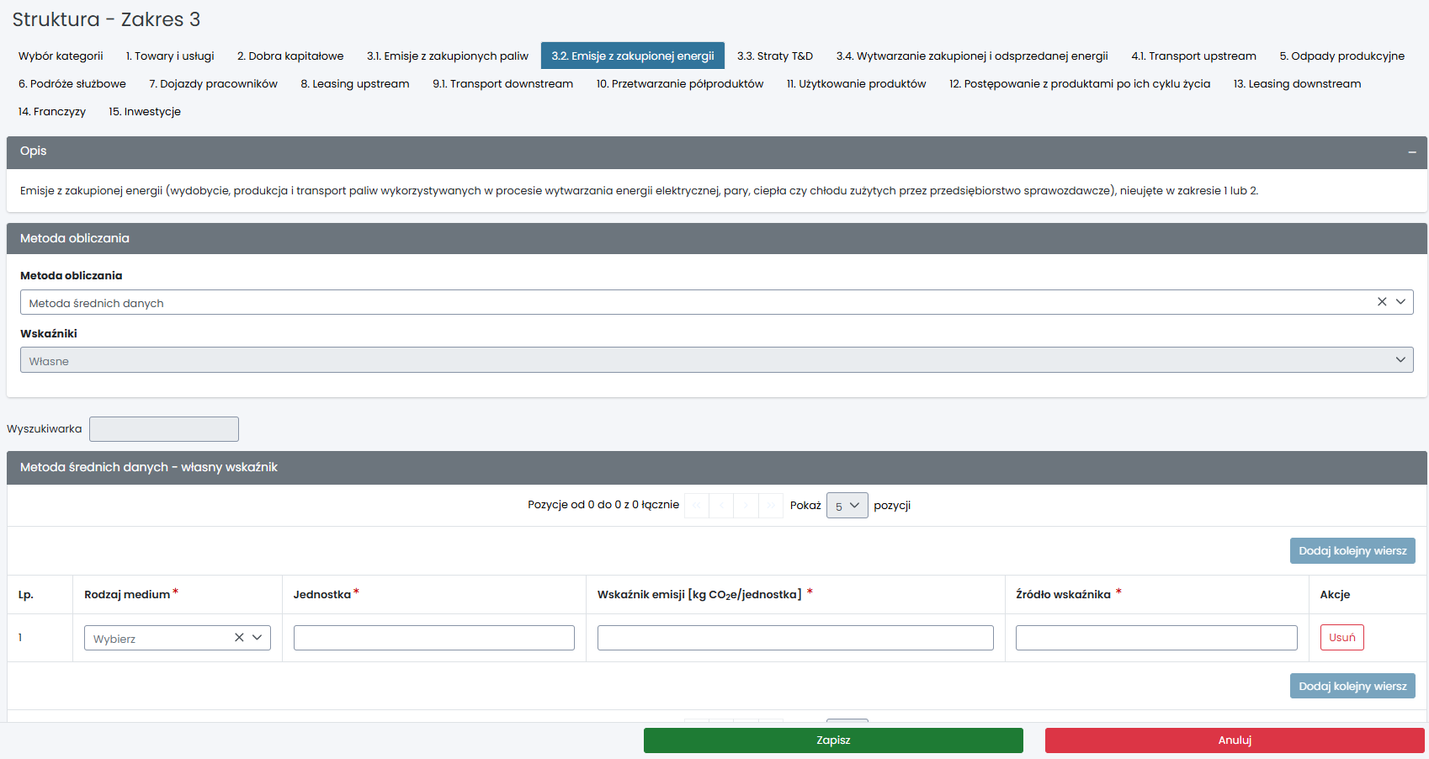Click the Źródło wskaźnika input field
This screenshot has width=1429, height=759.
pos(1155,638)
